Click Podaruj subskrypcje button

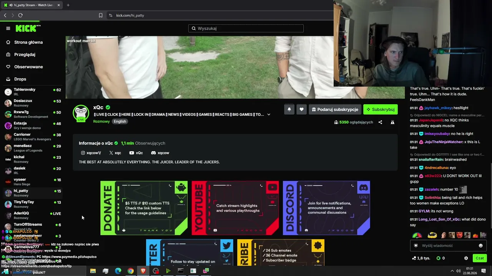click(335, 109)
